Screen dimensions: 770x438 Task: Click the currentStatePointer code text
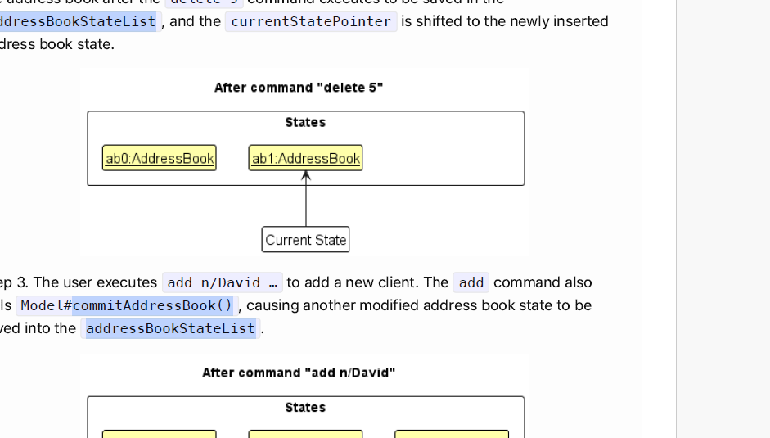tap(311, 21)
